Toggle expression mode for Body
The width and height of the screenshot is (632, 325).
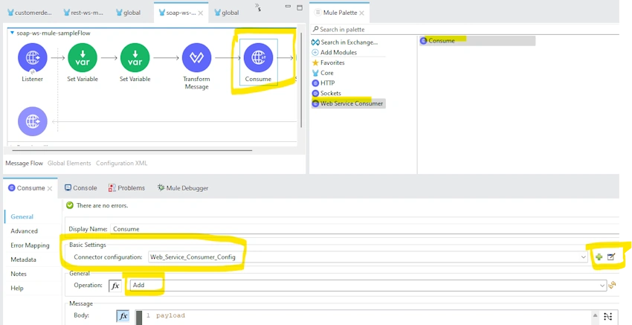pyautogui.click(x=123, y=316)
